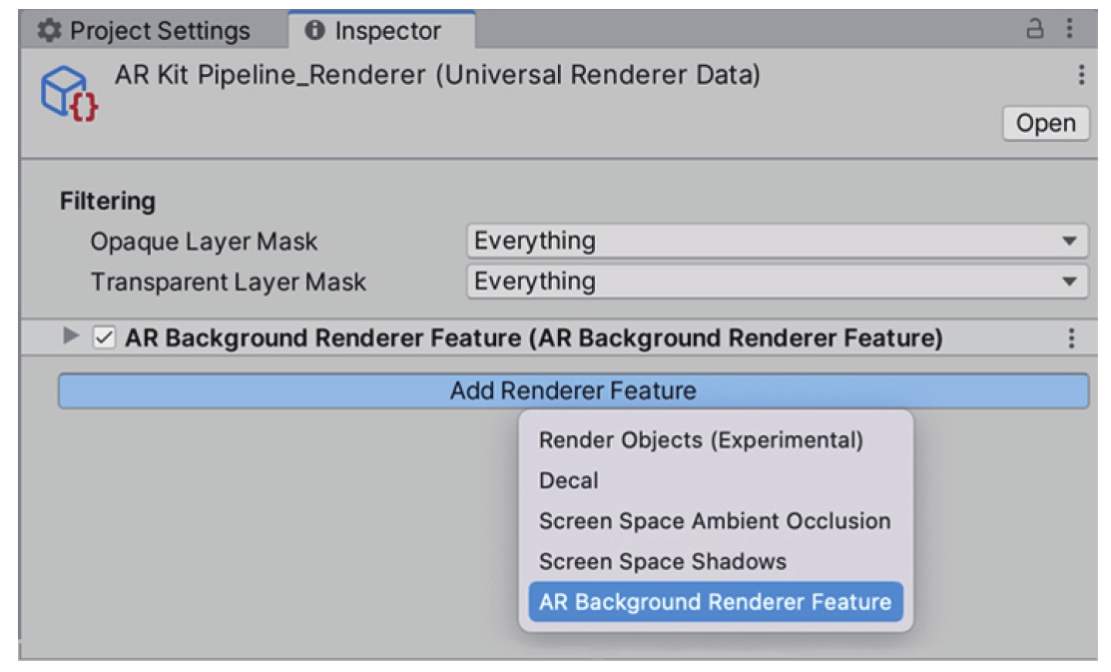The width and height of the screenshot is (1111, 672).
Task: Choose Screen Space Ambient Occlusion
Action: pyautogui.click(x=715, y=521)
